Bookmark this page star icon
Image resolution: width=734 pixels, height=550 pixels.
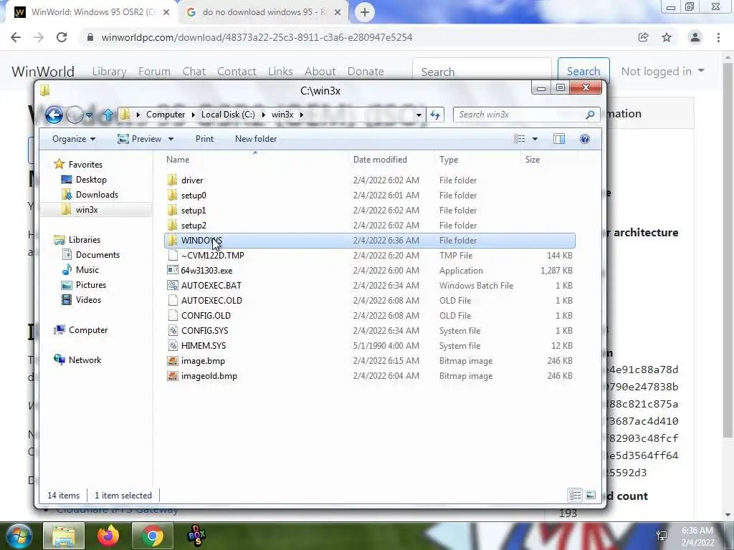[x=667, y=37]
